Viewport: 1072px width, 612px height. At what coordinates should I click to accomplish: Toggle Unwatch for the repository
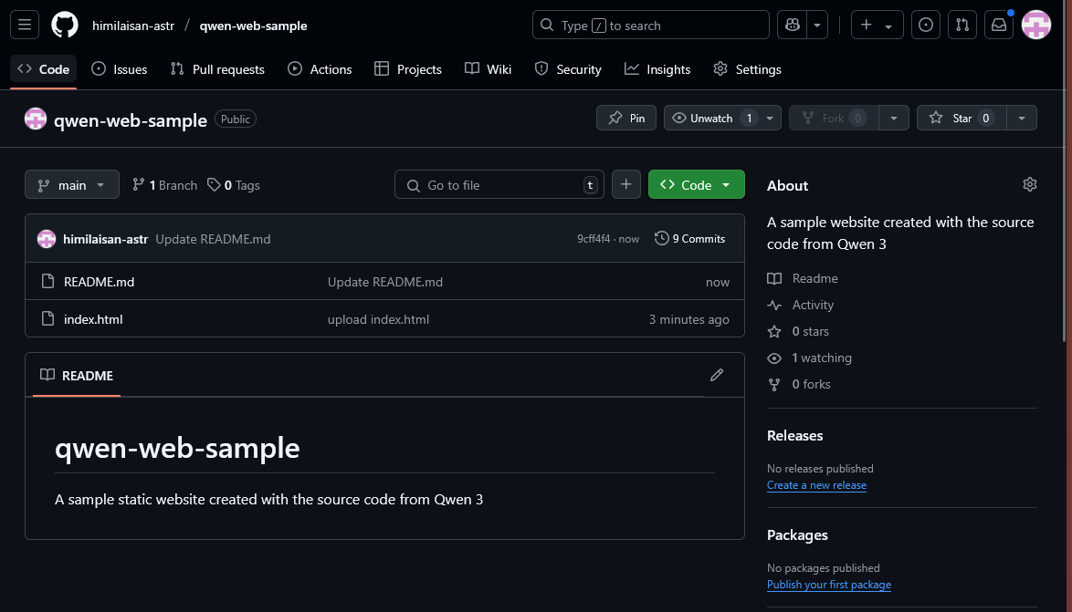711,119
